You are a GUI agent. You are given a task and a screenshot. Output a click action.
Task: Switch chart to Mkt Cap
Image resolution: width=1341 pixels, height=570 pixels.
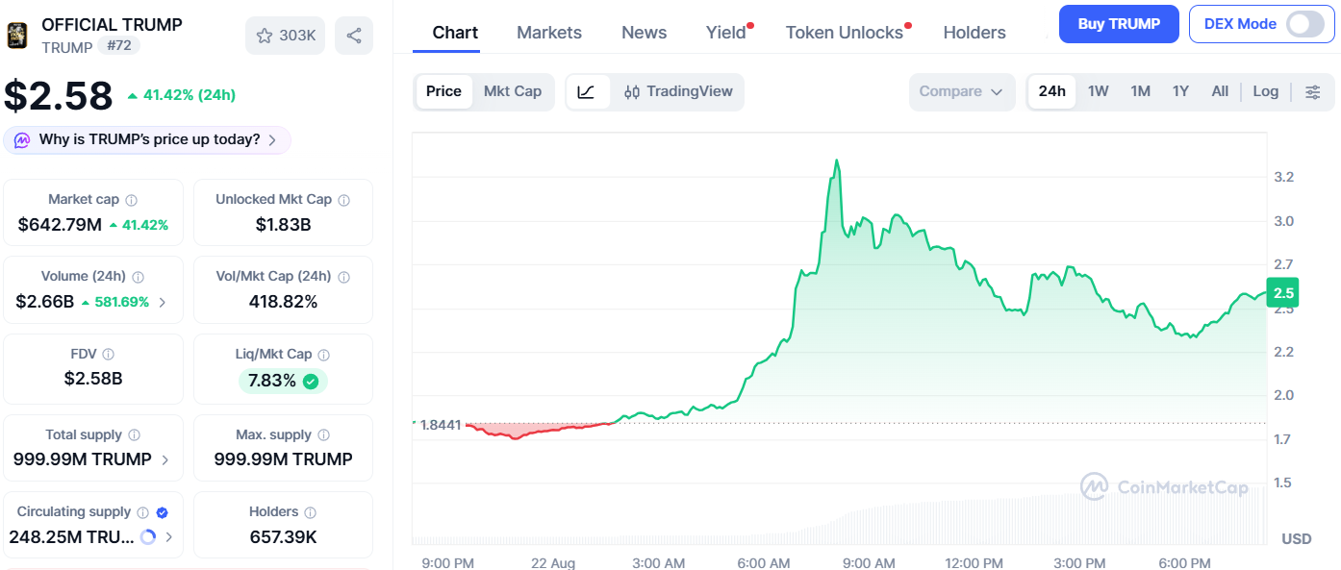coord(513,92)
